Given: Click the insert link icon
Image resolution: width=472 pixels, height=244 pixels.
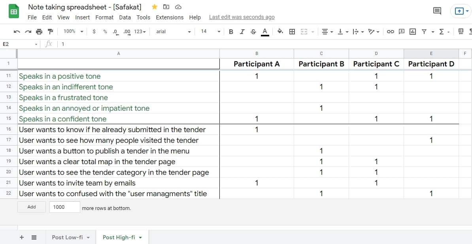Looking at the screenshot, I should click(x=390, y=32).
